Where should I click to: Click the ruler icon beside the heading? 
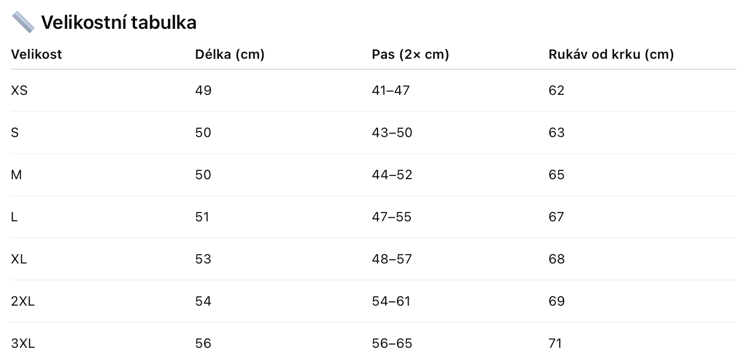tap(23, 22)
